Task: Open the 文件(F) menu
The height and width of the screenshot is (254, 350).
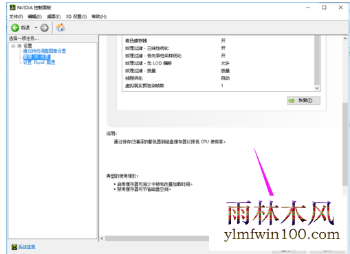Action: 16,16
